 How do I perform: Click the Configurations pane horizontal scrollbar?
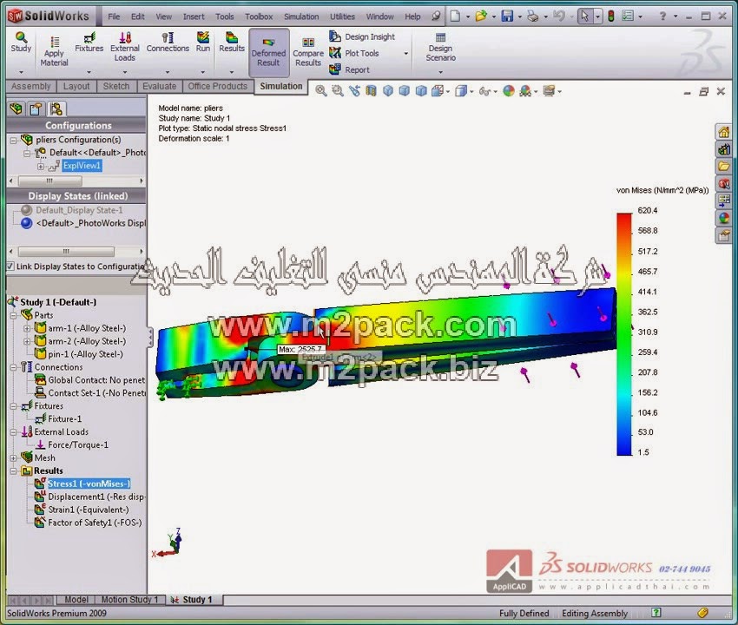(x=49, y=181)
